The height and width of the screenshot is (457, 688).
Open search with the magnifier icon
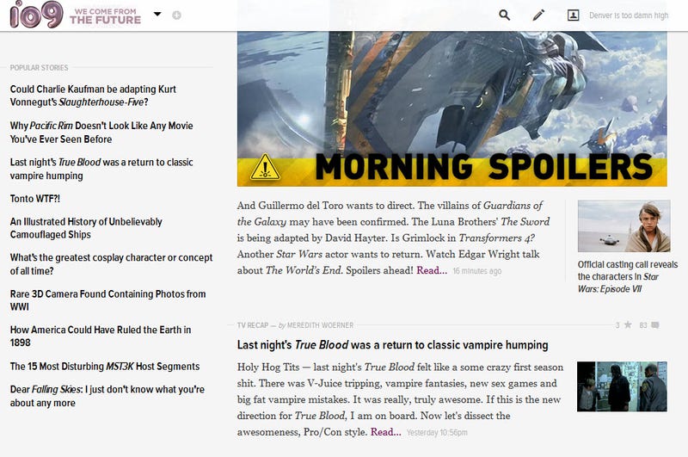click(505, 15)
